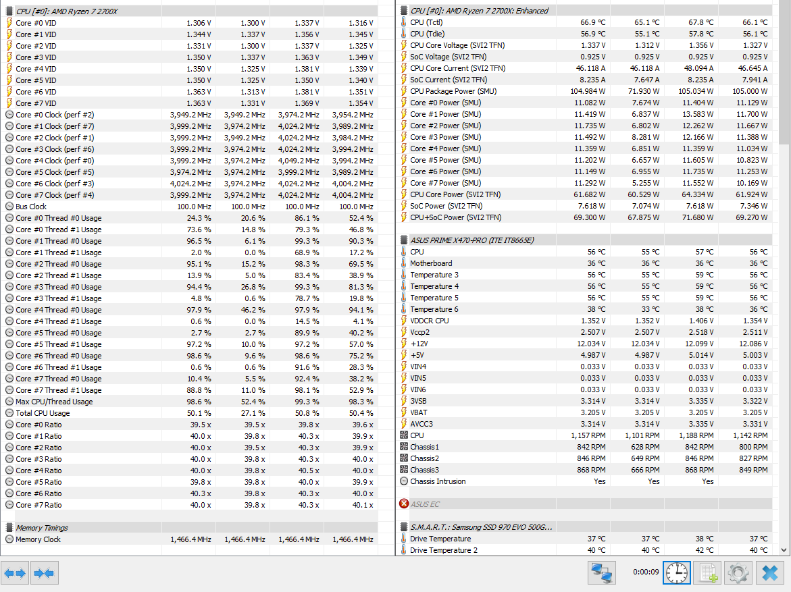Click the right panel vertical scrollbar thumb
This screenshot has height=592, width=791.
point(784,72)
